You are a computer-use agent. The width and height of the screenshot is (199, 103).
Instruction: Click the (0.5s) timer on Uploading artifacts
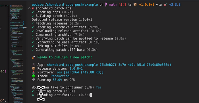pyautogui.click(x=84, y=95)
